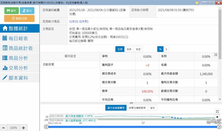This screenshot has width=222, height=131.
Task: Click the green 儲存 save button
Action: point(11,10)
